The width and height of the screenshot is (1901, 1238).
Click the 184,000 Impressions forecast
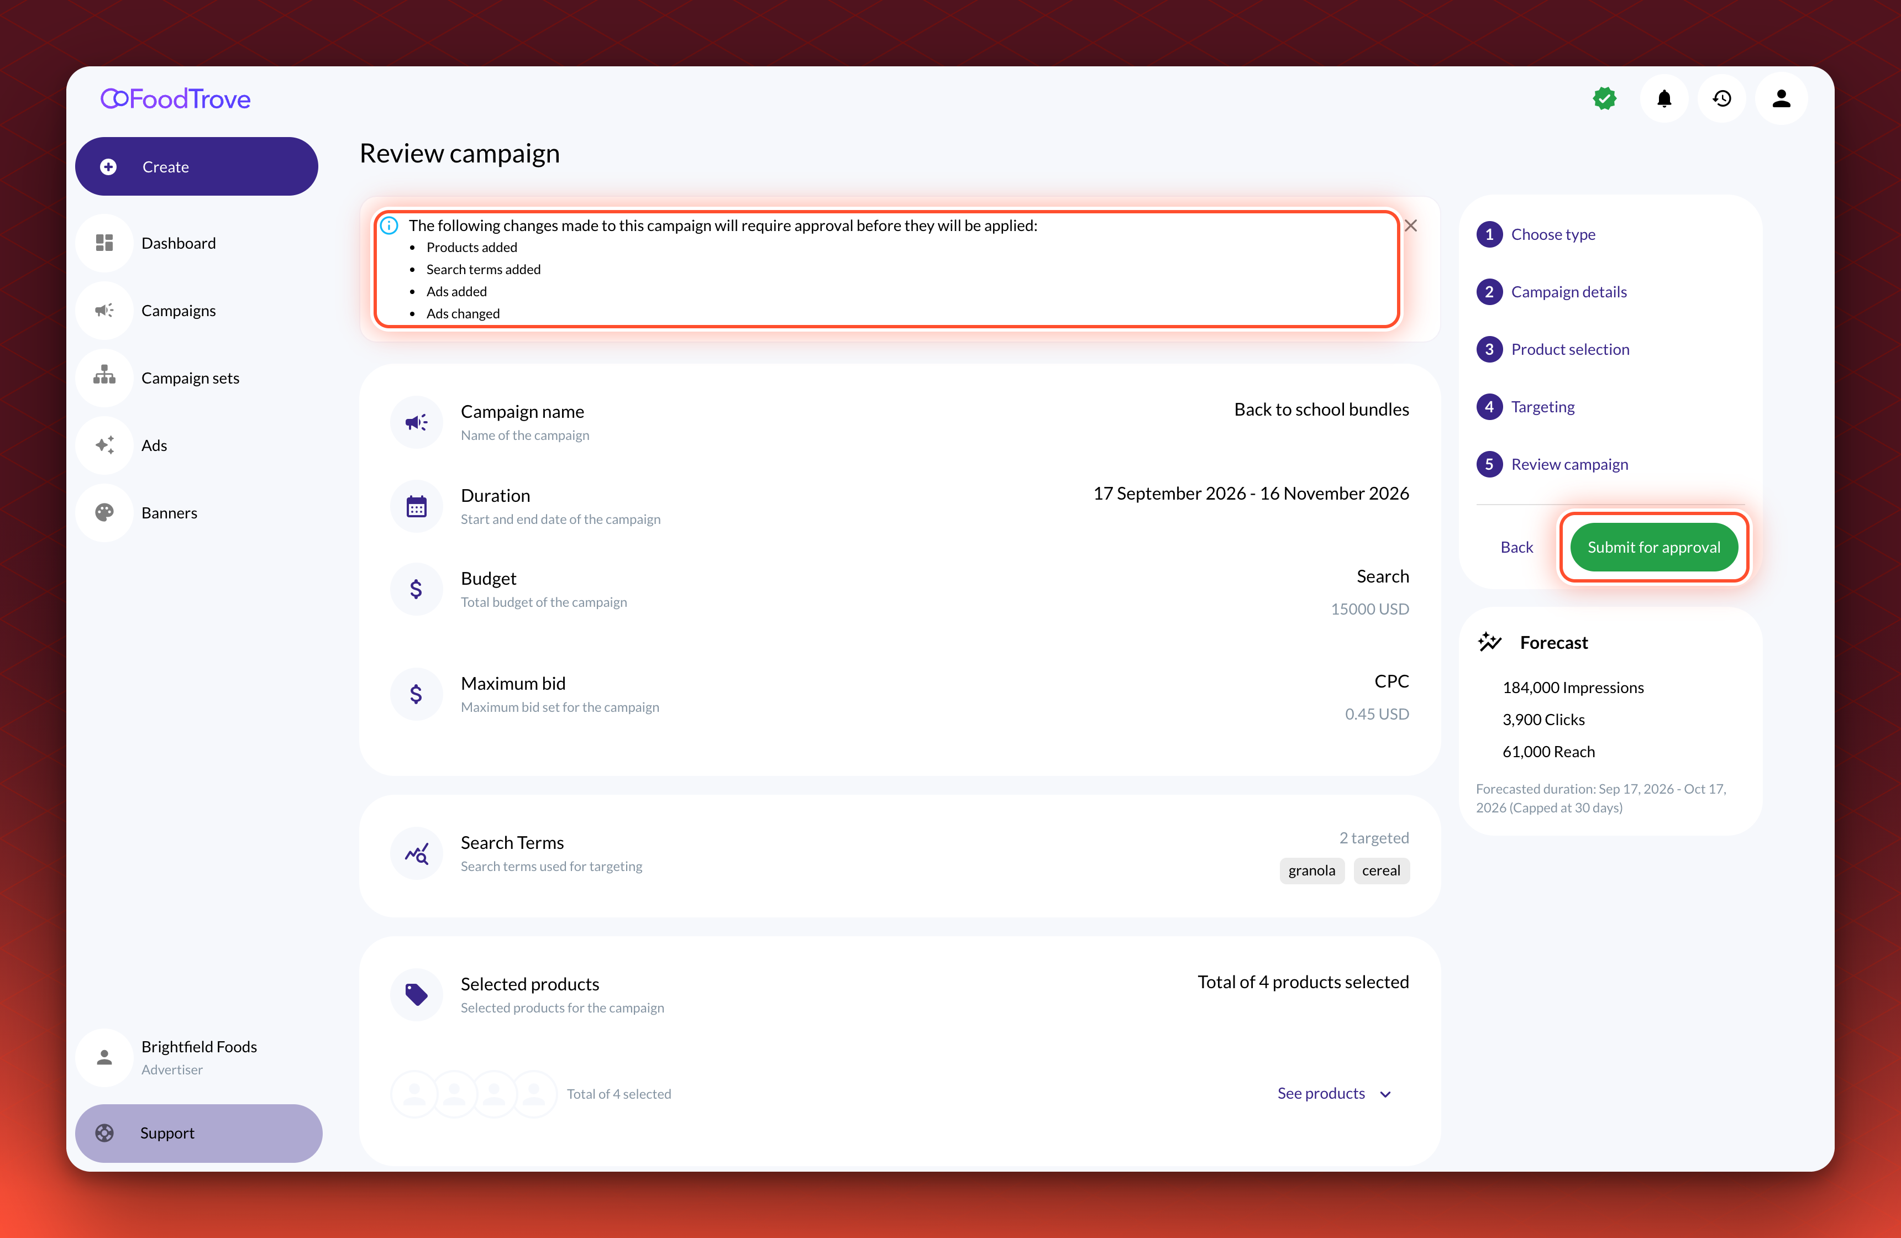pos(1573,688)
